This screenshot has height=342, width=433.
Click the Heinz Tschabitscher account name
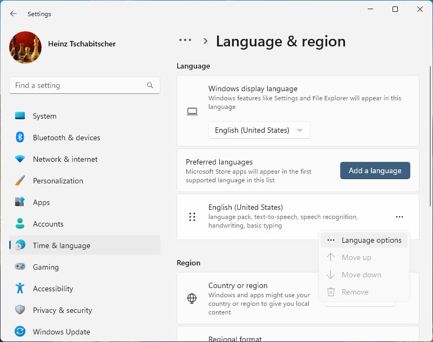click(82, 44)
